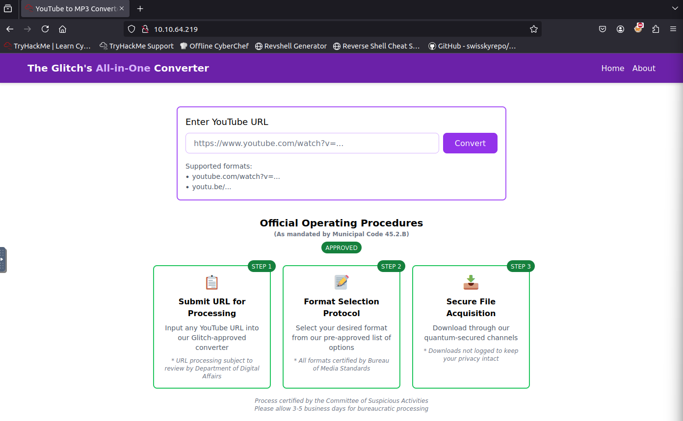
Task: Open GitHub swisskyrepo bookmark
Action: pos(472,46)
